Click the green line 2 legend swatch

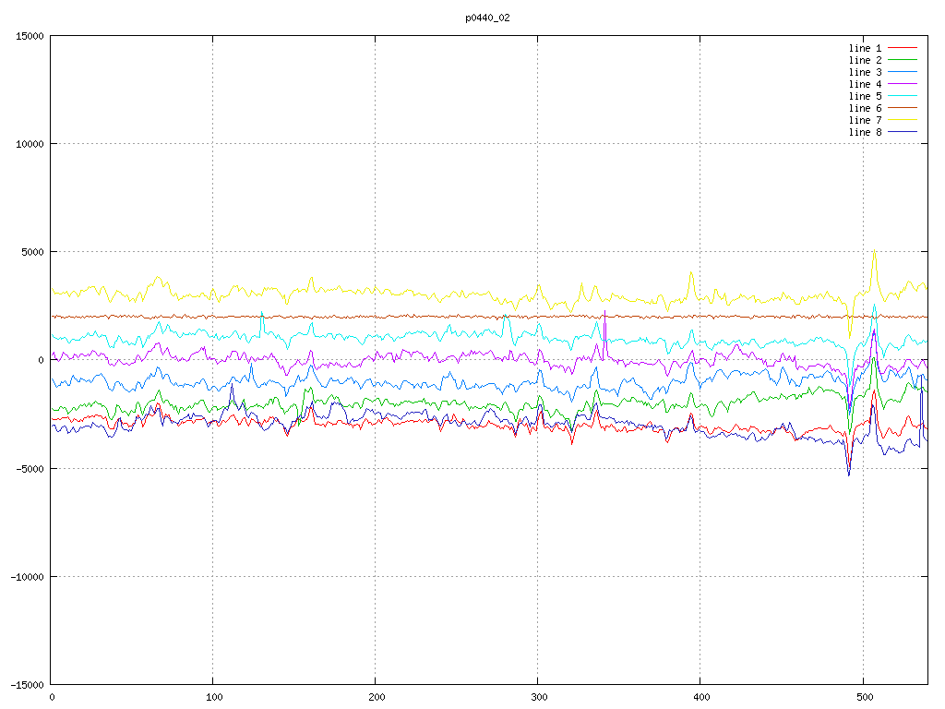point(903,60)
